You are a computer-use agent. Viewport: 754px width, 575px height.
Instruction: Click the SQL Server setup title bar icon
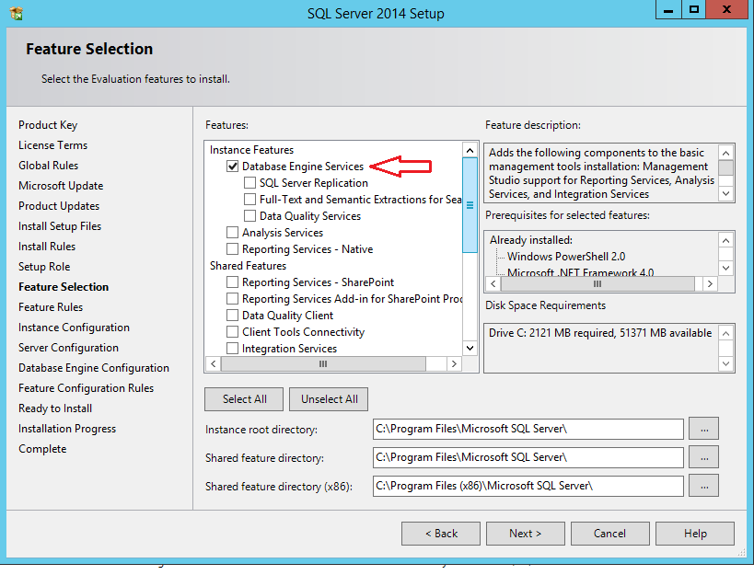pyautogui.click(x=16, y=13)
